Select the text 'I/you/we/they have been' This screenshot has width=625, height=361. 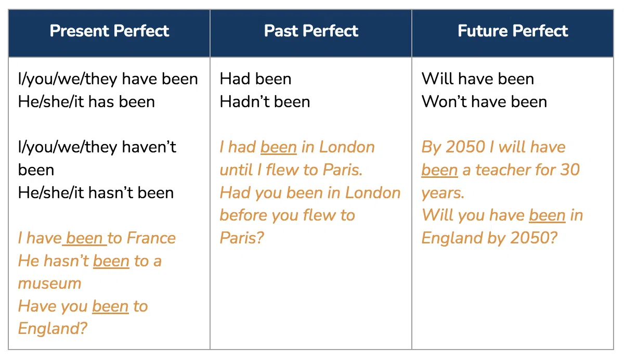tap(108, 79)
